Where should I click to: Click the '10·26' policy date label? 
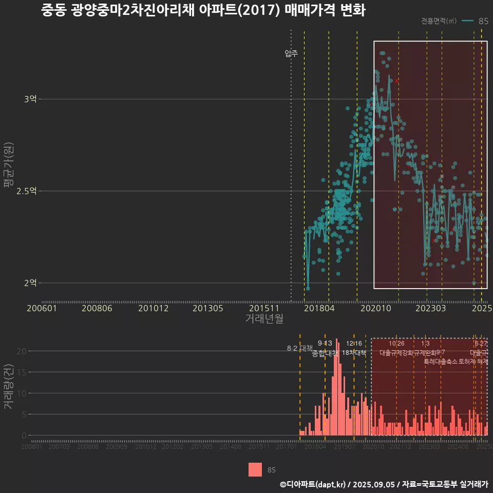pos(396,344)
